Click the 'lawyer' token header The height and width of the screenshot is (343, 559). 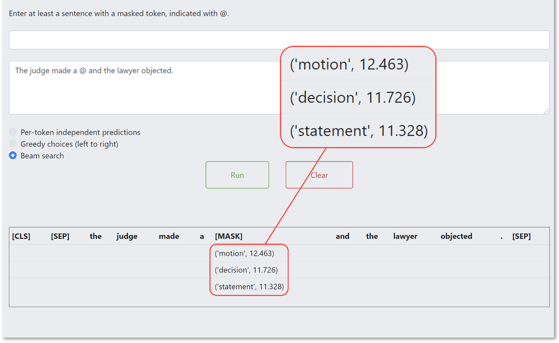tap(405, 236)
